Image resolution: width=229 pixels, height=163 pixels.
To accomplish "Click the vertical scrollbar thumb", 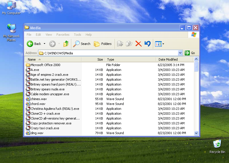I will (x=196, y=66).
